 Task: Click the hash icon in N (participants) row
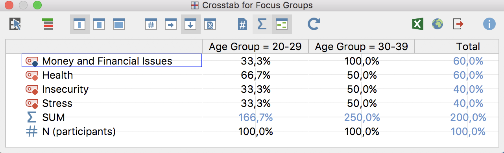[x=31, y=131]
